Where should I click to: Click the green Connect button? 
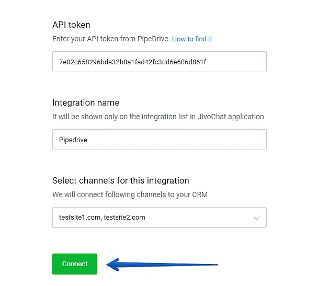click(x=75, y=264)
